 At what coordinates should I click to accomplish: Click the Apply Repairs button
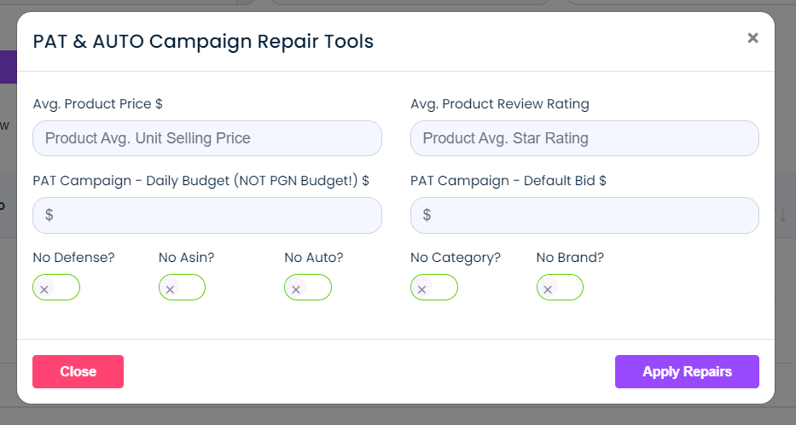click(x=688, y=372)
